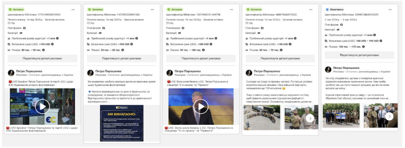The width and height of the screenshot is (405, 148).
Task: Click Facebook platform icon on third ad card
Action: point(183,28)
